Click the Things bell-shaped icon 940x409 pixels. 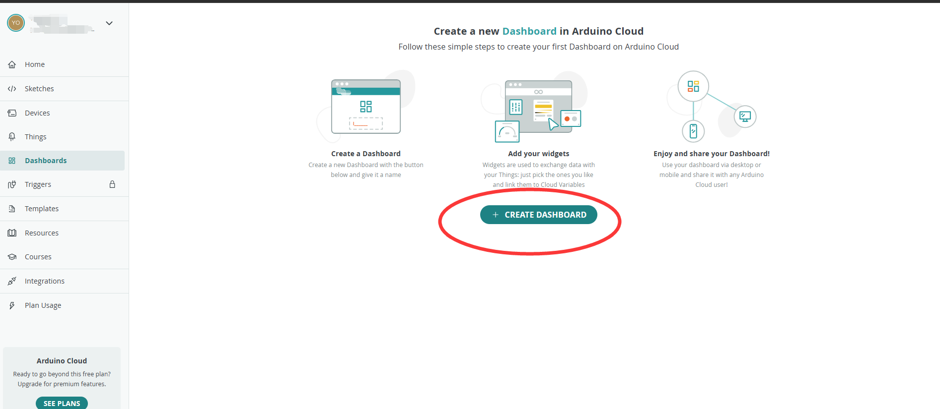[x=12, y=137]
